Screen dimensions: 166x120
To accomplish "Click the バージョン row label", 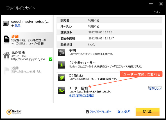I will click(x=66, y=26).
